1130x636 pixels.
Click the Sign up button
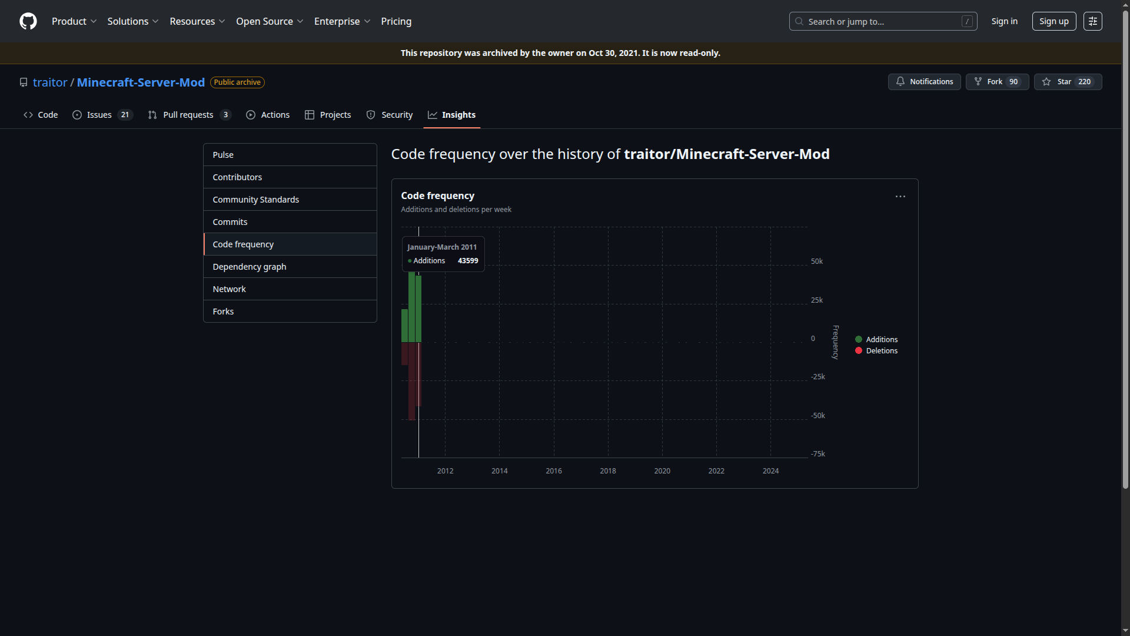[1053, 21]
